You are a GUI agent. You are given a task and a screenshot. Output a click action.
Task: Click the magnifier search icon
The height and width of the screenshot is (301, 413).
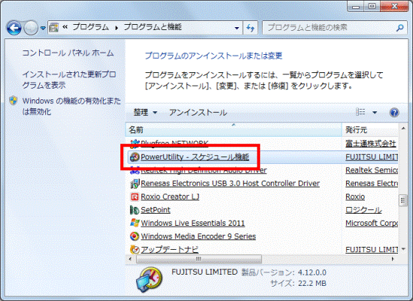399,28
